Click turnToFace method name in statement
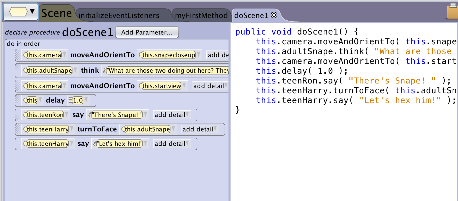This screenshot has width=458, height=201. coord(97,129)
